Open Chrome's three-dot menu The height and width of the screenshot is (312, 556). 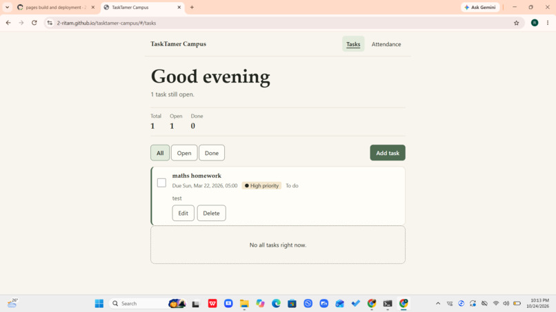tap(548, 23)
